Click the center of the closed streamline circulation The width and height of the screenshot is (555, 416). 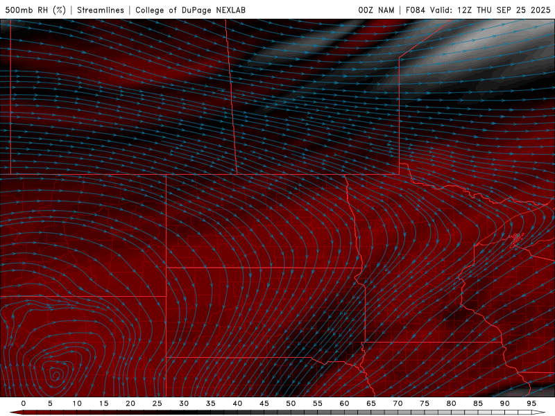tap(56, 374)
